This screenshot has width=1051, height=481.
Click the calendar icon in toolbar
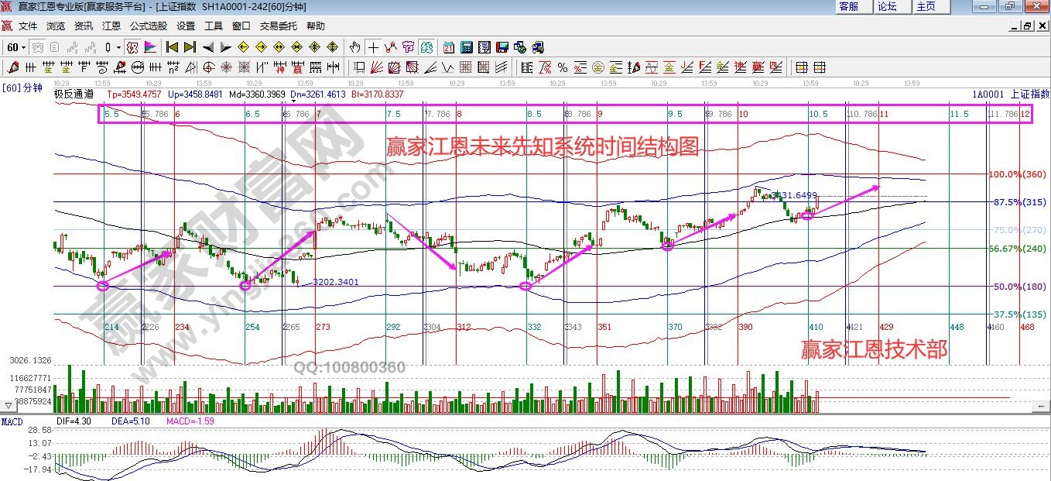(449, 47)
